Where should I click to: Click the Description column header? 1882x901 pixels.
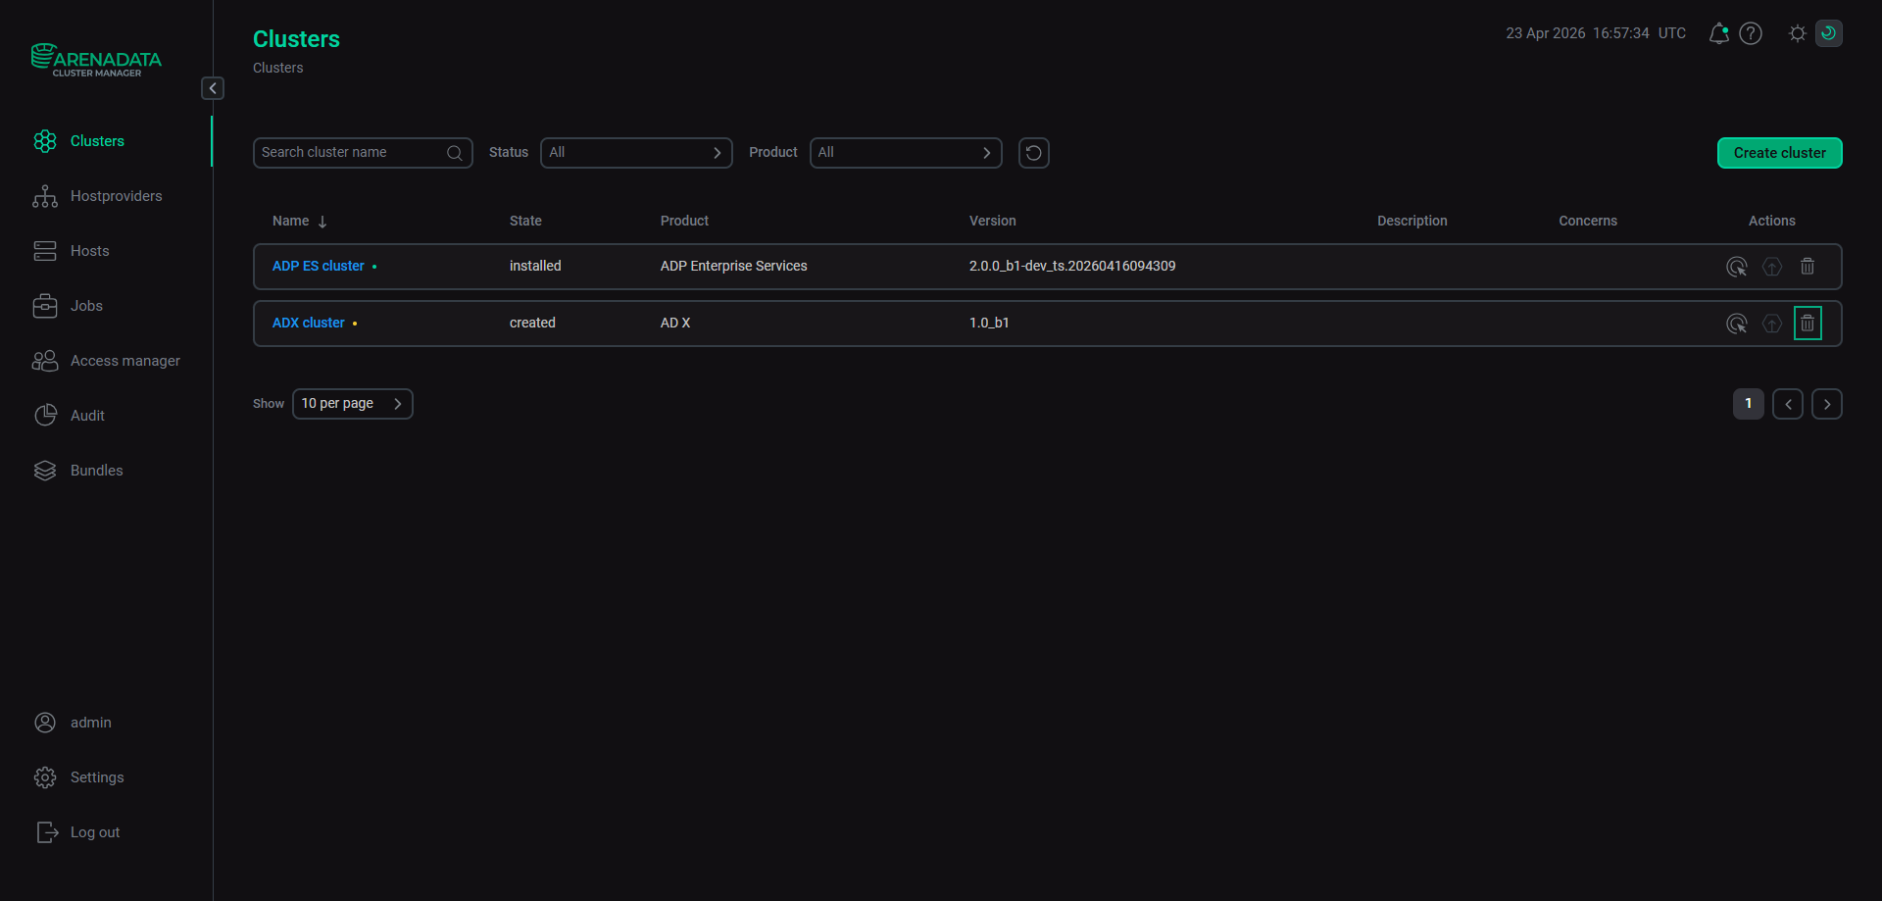click(x=1411, y=222)
